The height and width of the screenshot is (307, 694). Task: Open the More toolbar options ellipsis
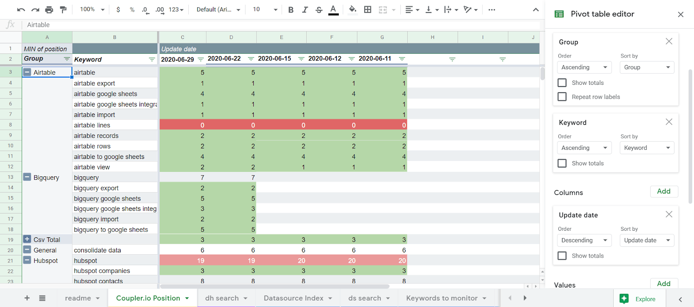[x=491, y=10]
